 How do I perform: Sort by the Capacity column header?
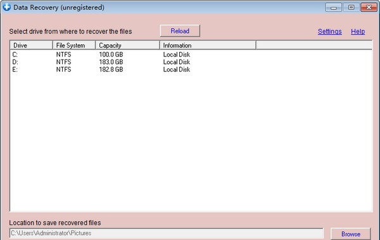128,46
